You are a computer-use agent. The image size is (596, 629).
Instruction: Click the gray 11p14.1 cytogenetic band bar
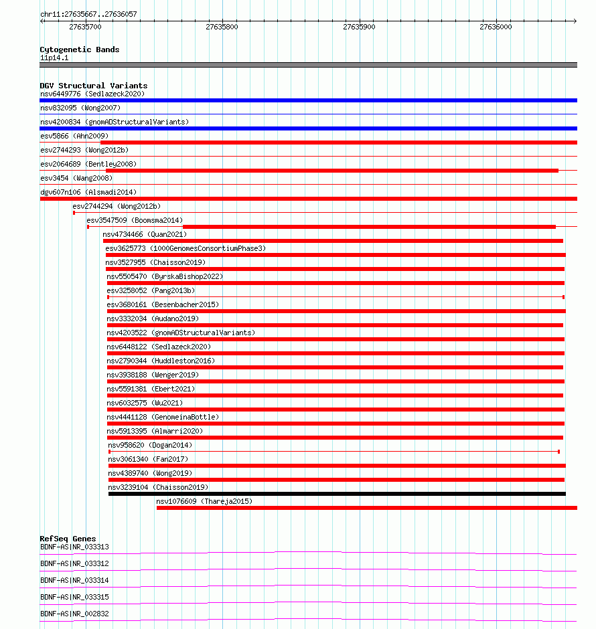coord(308,65)
